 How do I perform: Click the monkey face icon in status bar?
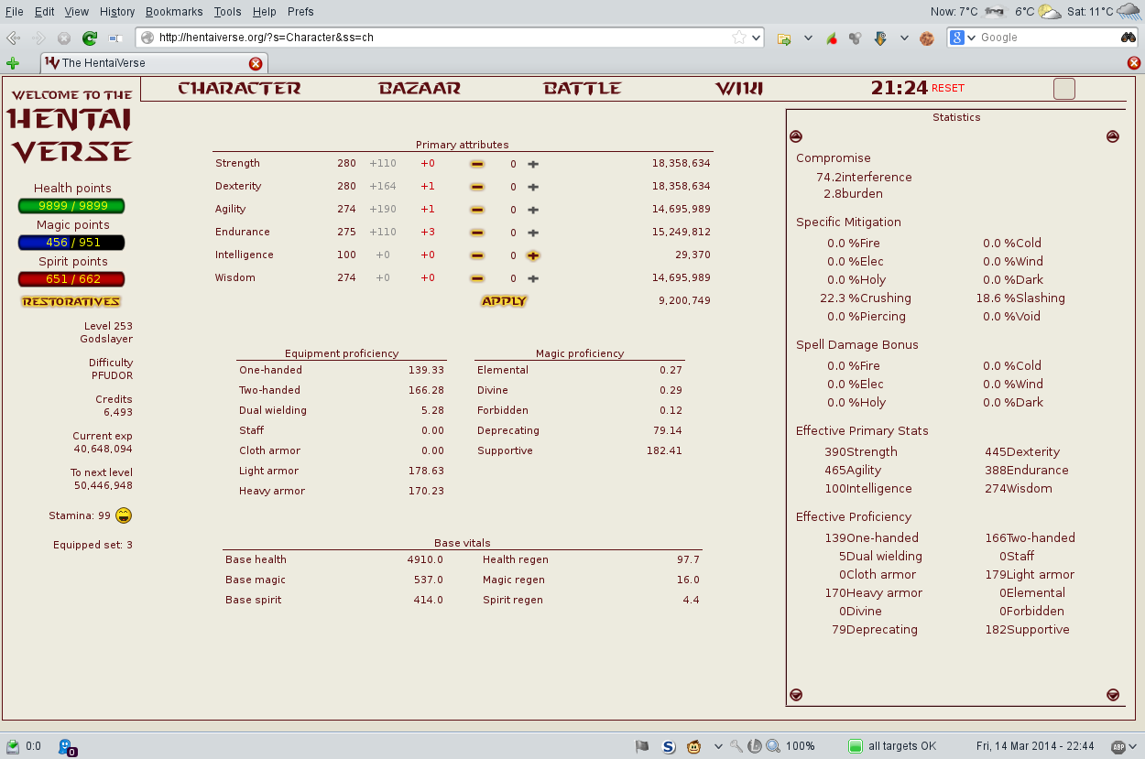point(694,746)
